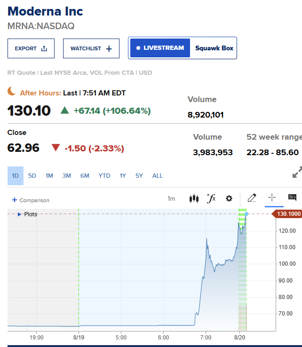Click the 7:00 time label on axis

pyautogui.click(x=206, y=338)
